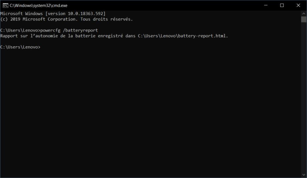Click the vertical scrollbar thumb
Viewport: 307px width, 178px height.
coord(304,20)
